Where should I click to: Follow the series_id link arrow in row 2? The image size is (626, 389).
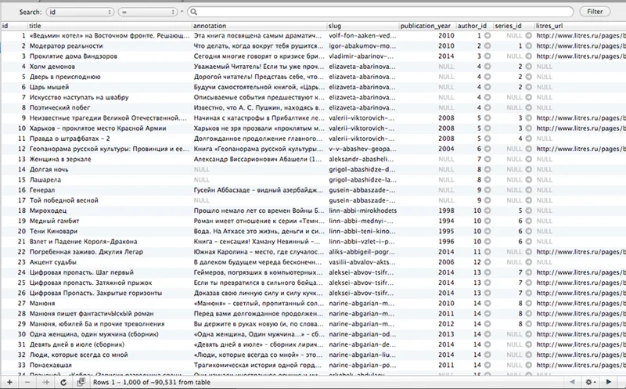point(528,46)
